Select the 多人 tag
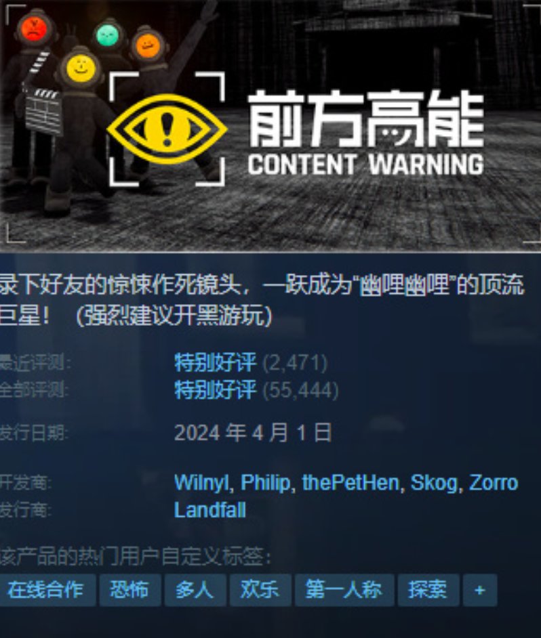Image resolution: width=541 pixels, height=638 pixels. [x=195, y=590]
